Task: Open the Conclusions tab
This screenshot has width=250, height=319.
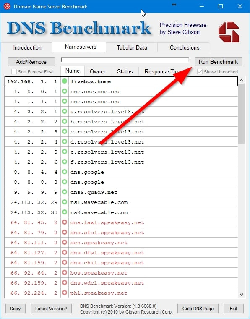Action: click(185, 47)
